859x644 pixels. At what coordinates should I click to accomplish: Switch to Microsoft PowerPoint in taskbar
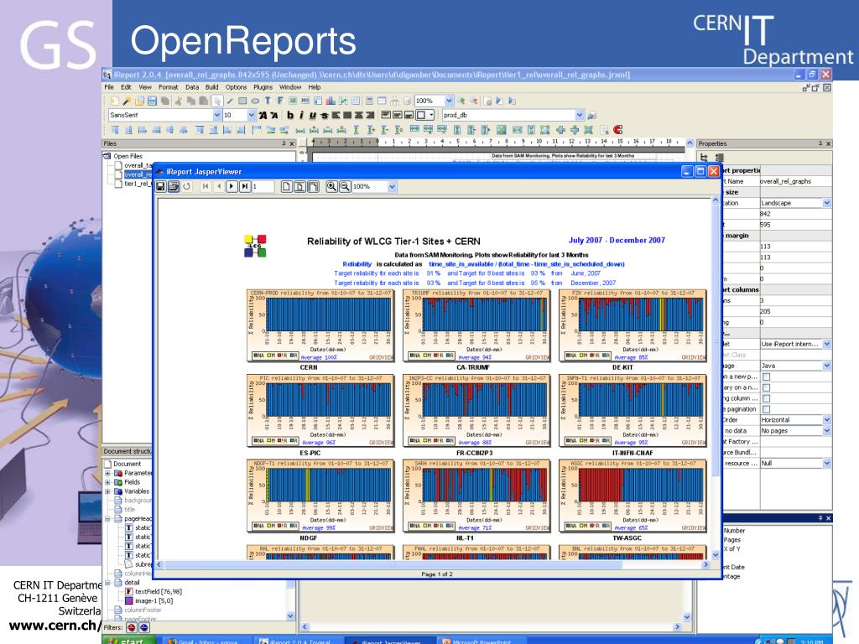(x=481, y=641)
